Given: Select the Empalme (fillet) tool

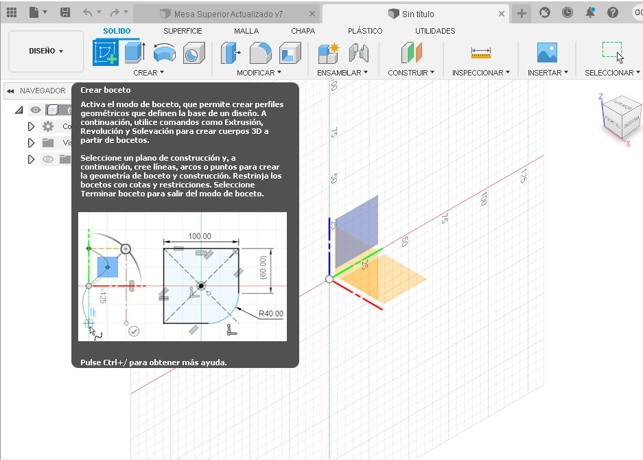Looking at the screenshot, I should click(x=260, y=53).
